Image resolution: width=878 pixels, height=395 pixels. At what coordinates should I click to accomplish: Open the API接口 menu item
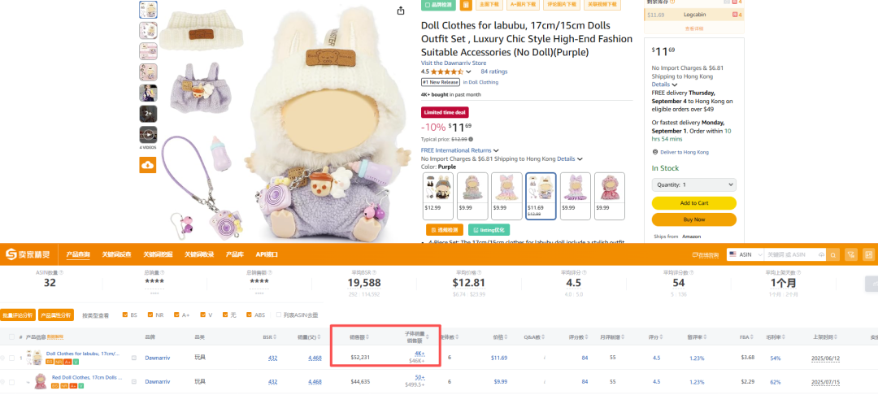[267, 254]
